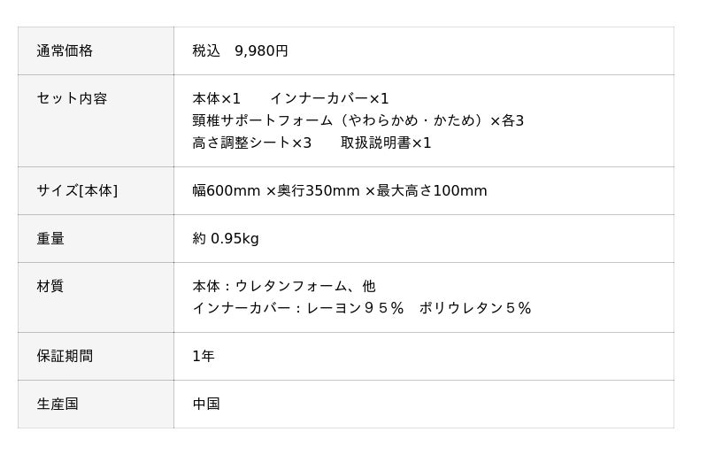The width and height of the screenshot is (708, 455).
Task: Click the dimensions text 幅600mm ×奥行350mm
Action: pos(276,190)
